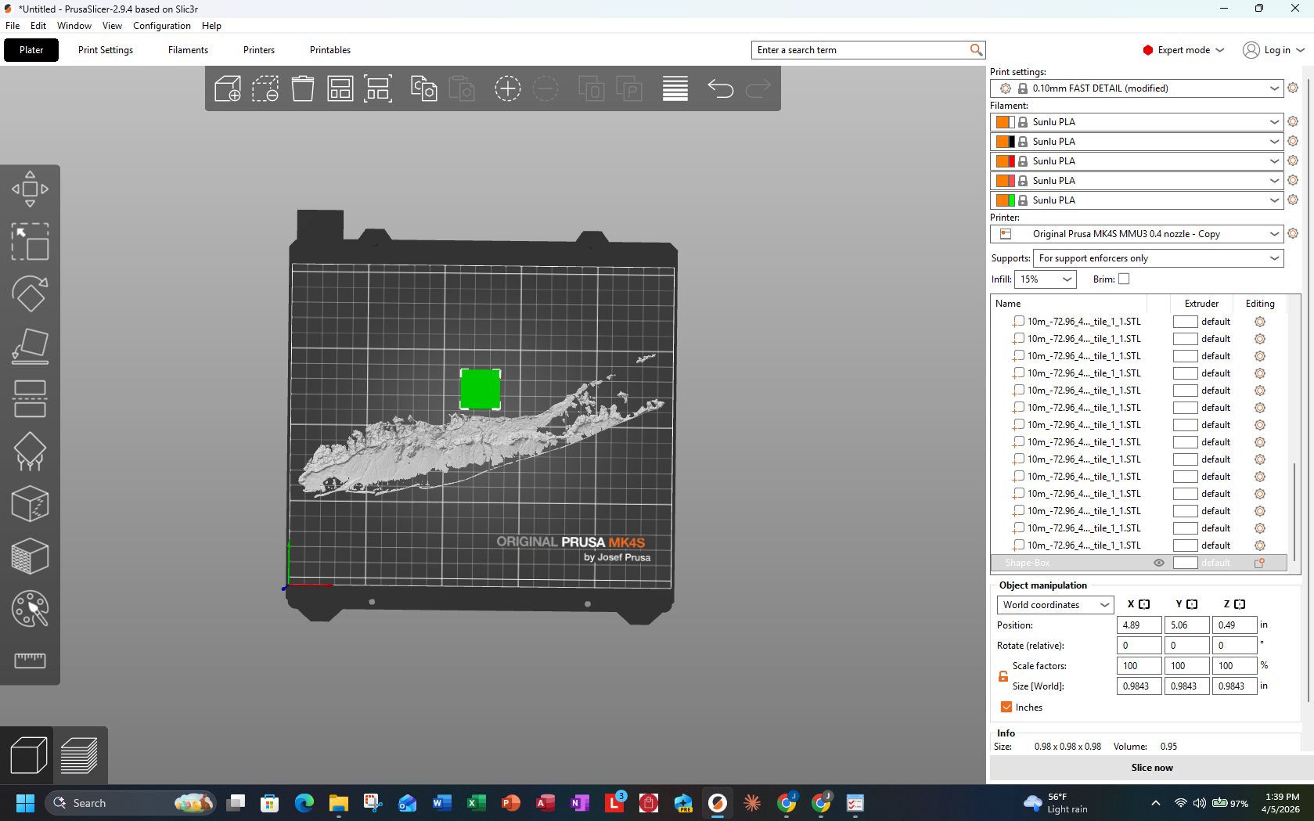Image resolution: width=1314 pixels, height=821 pixels.
Task: Click the green swatch on fifth filament
Action: click(1011, 200)
